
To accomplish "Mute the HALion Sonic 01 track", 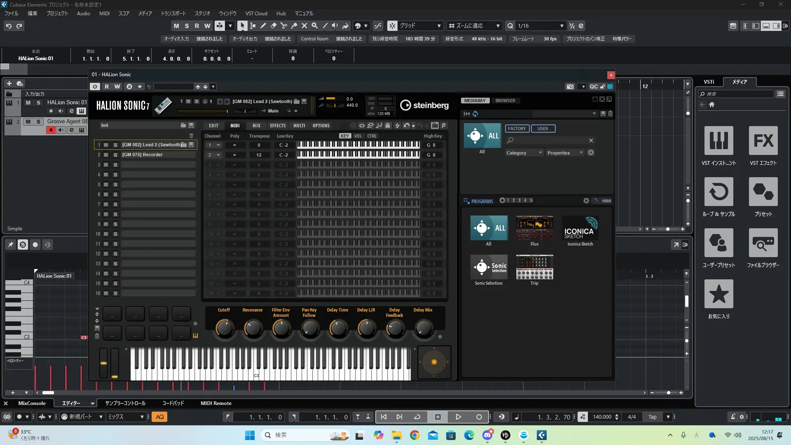I will tap(28, 103).
